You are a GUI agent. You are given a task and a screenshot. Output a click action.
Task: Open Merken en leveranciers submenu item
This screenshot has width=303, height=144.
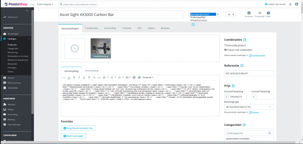click(18, 60)
